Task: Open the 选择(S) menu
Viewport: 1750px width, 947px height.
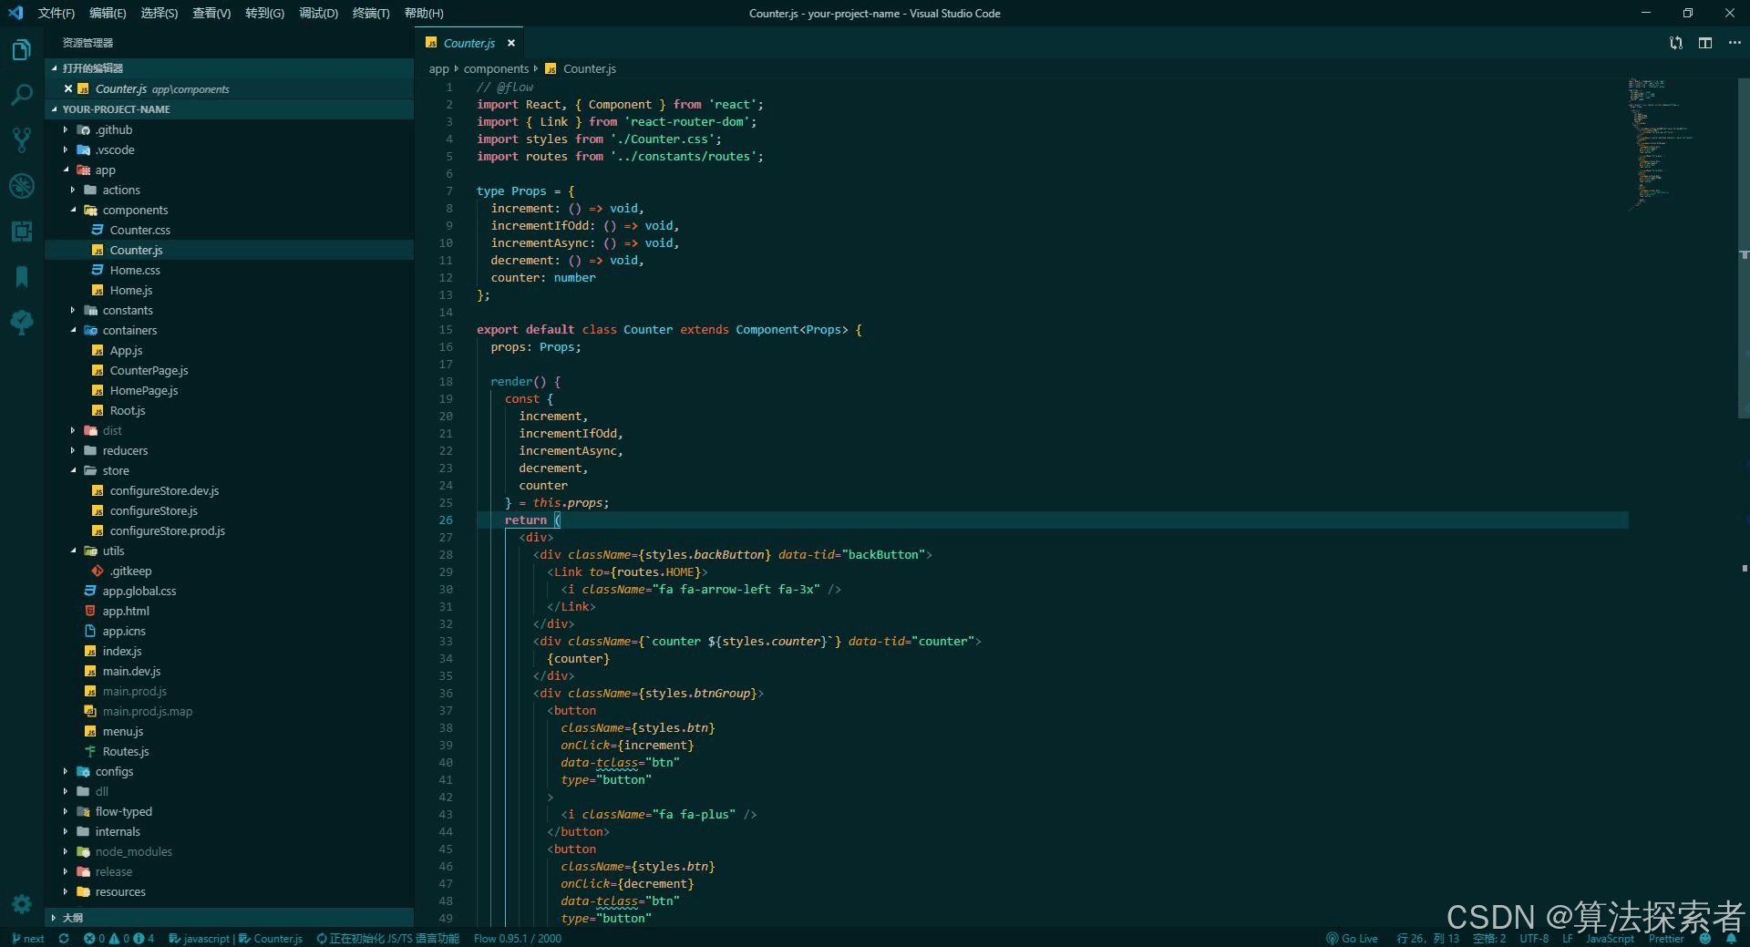Action: pos(160,13)
